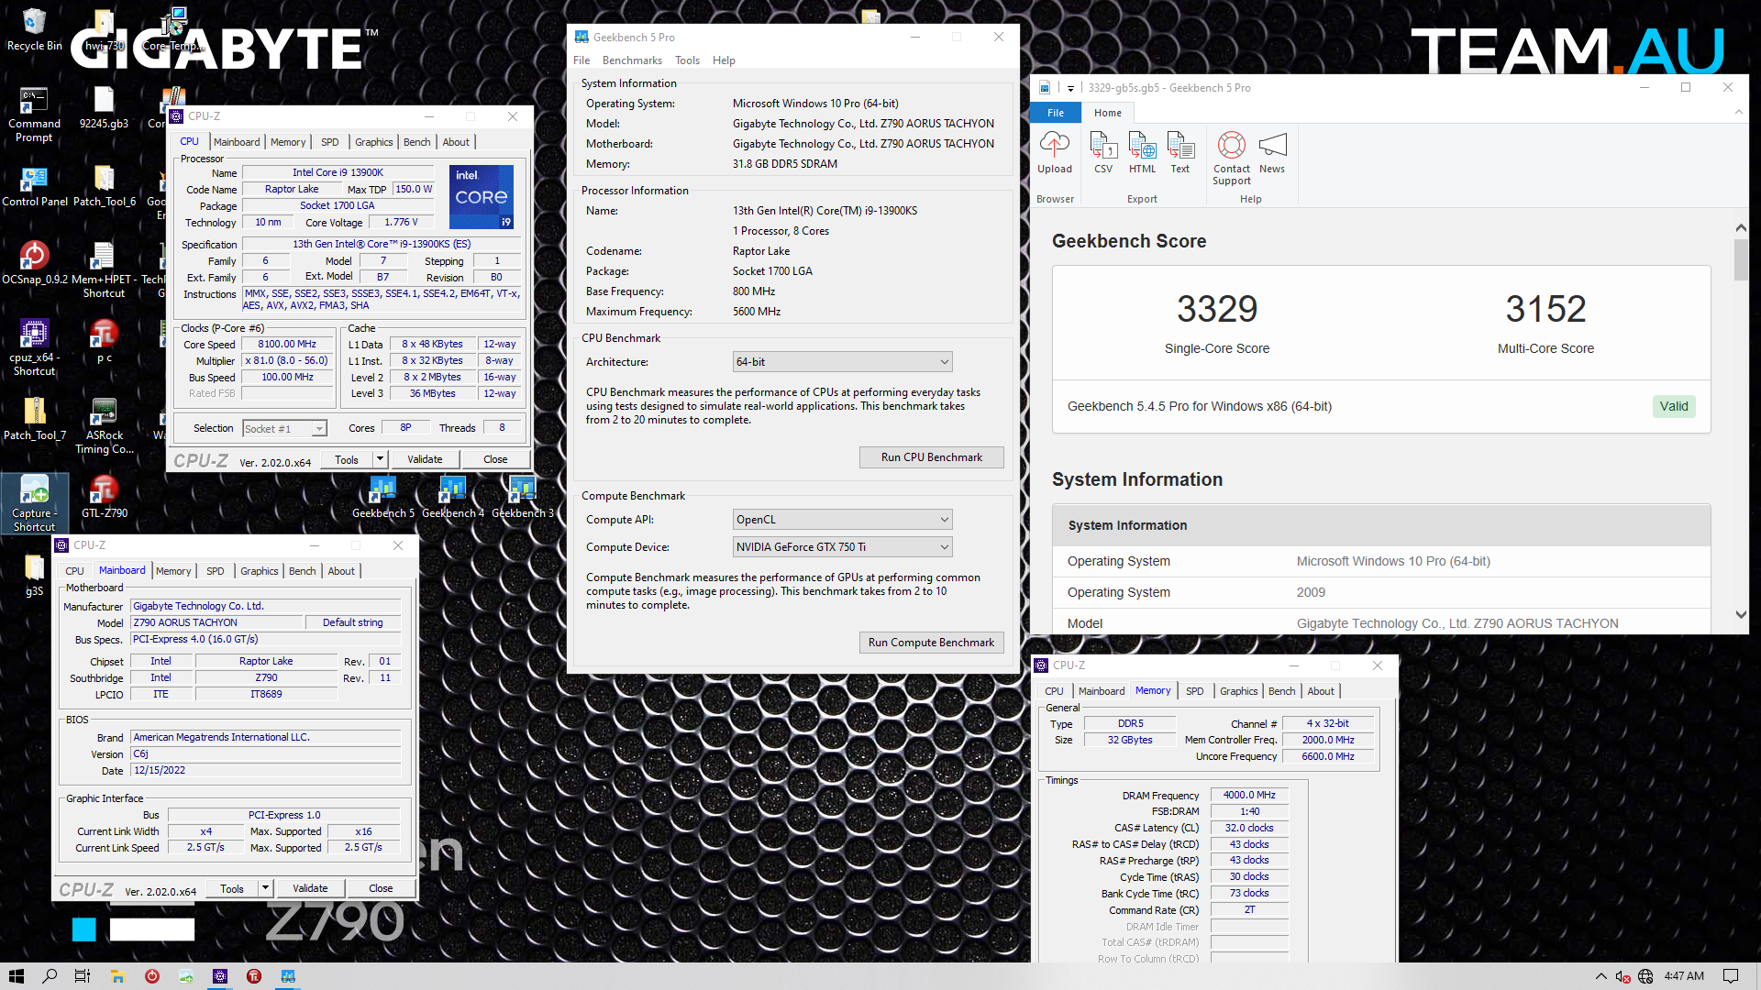
Task: Select the g3S file icon on the desktop
Action: [34, 575]
